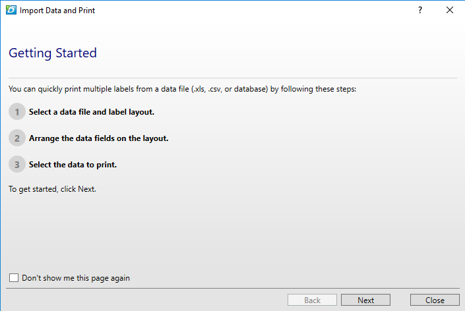Open help with the question mark button

click(x=420, y=10)
